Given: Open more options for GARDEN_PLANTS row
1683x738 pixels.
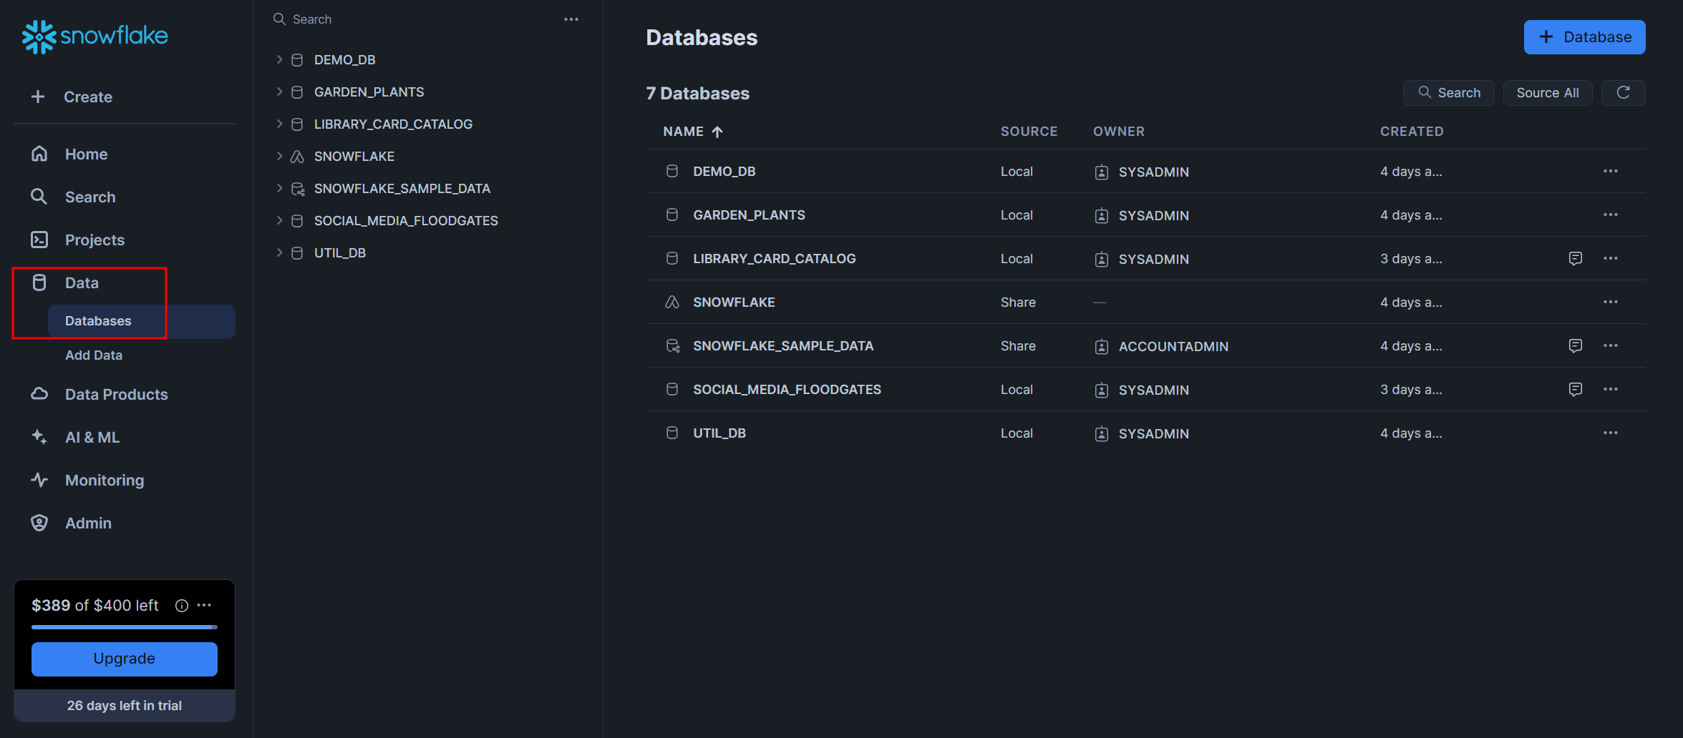Looking at the screenshot, I should pos(1611,215).
